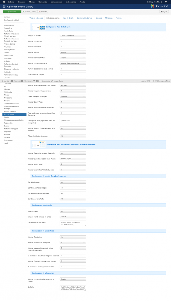Click the Cambiar Ancho de imagen field

point(73,188)
